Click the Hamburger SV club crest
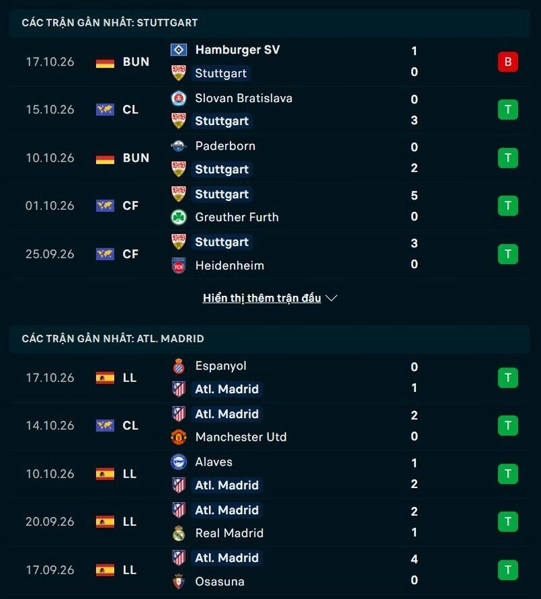Viewport: 541px width, 599px height. pos(179,49)
